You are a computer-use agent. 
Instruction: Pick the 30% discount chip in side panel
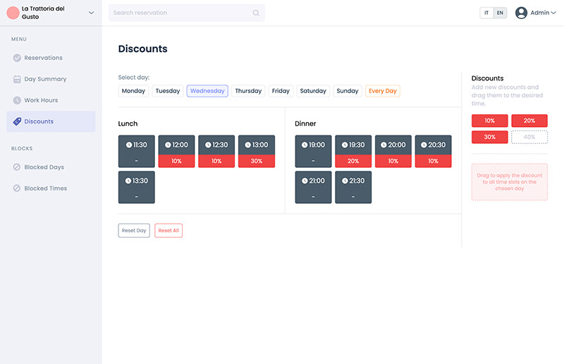[x=489, y=137]
